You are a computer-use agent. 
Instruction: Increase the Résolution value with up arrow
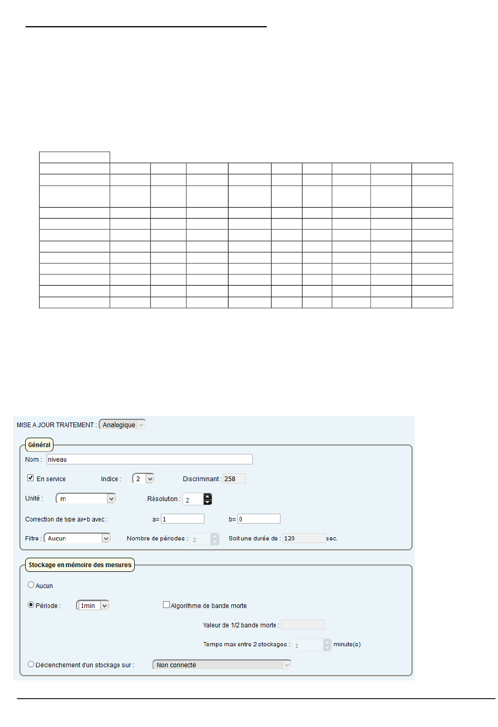(x=208, y=496)
